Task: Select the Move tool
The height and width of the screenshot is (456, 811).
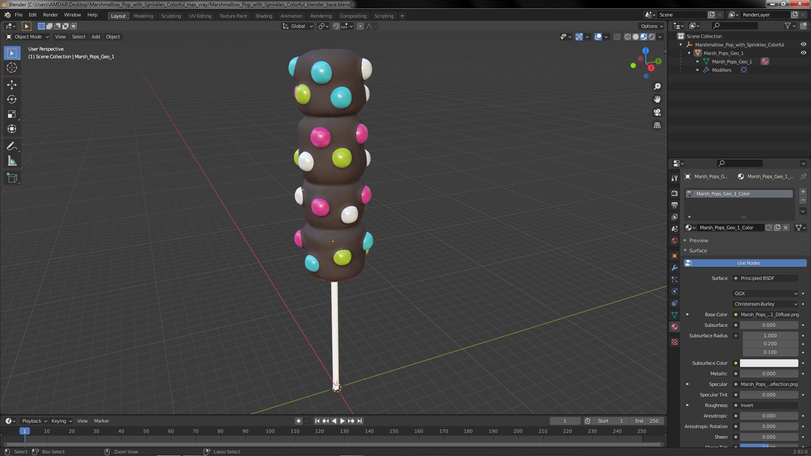Action: (x=12, y=84)
